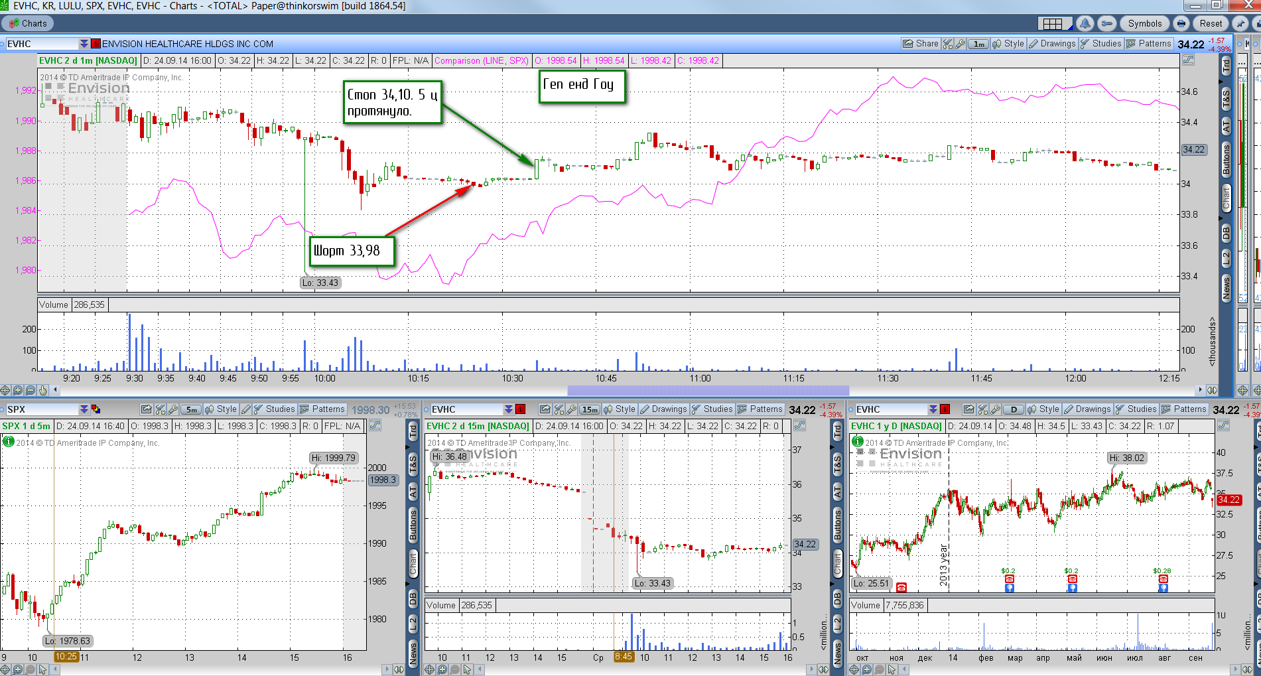Expand symbol dropdown of EVHC 15m chart
Viewport: 1261px width, 676px height.
tap(508, 409)
